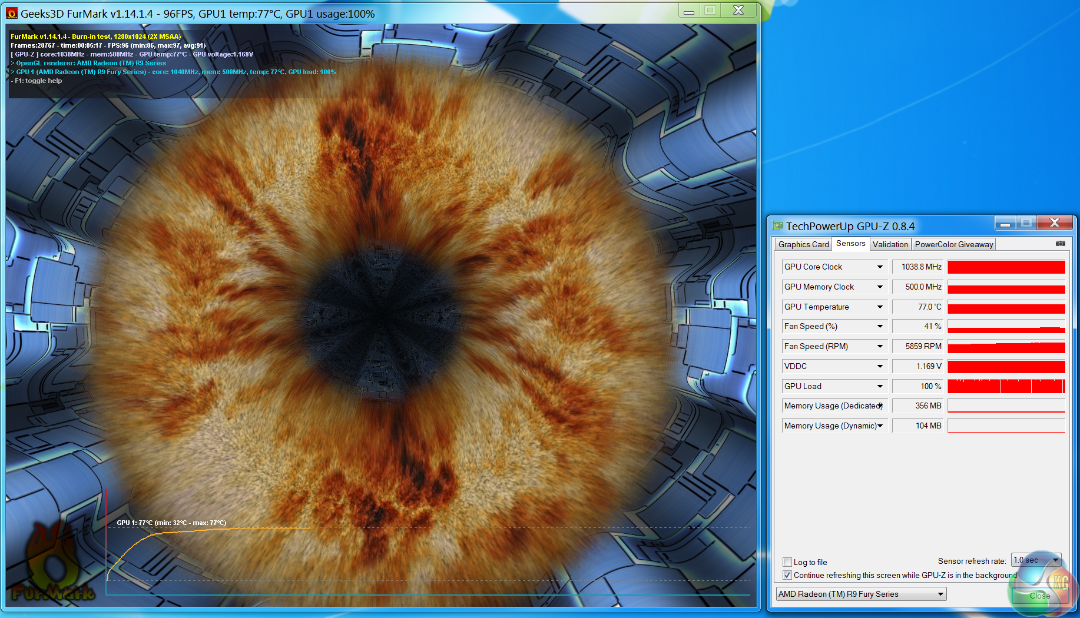This screenshot has height=618, width=1080.
Task: Click the GPU Load history graph
Action: (x=1006, y=386)
